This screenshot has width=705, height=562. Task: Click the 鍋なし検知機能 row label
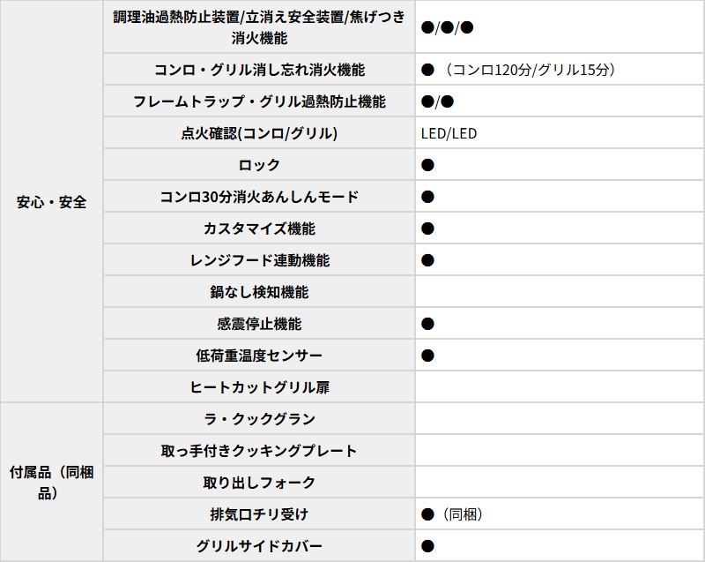(259, 292)
